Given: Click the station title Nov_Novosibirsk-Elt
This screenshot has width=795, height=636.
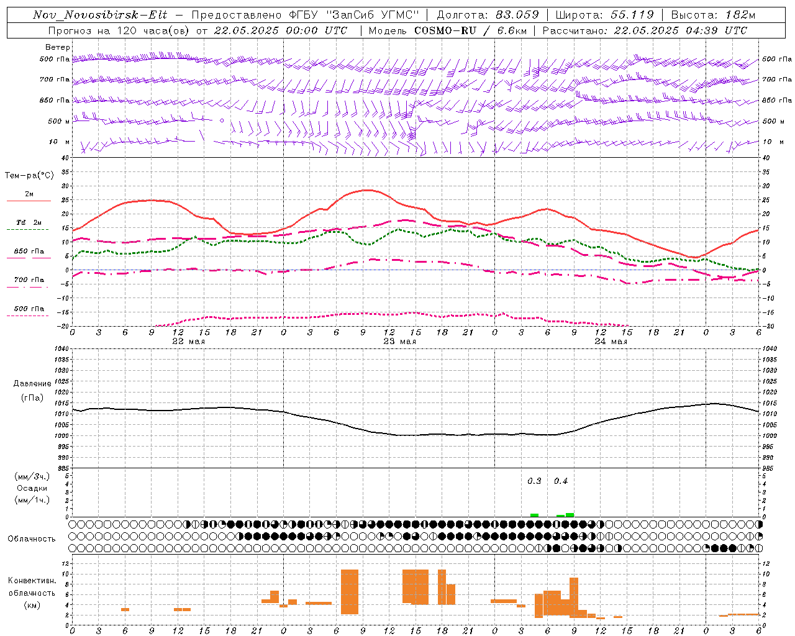Looking at the screenshot, I should 100,15.
